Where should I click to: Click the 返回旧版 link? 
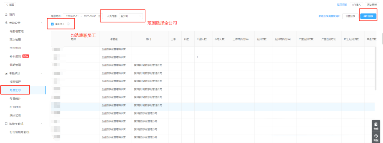pyautogui.click(x=342, y=4)
